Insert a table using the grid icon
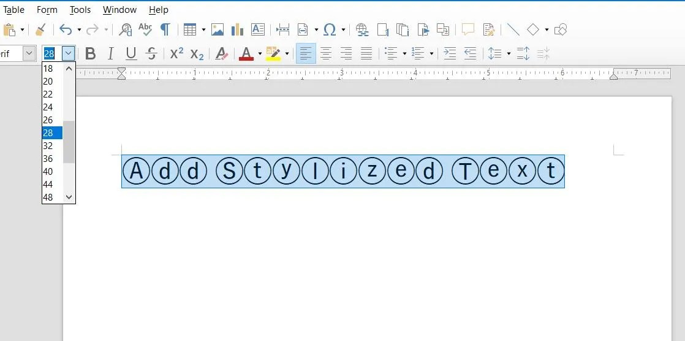Viewport: 685px width, 341px height. tap(189, 29)
